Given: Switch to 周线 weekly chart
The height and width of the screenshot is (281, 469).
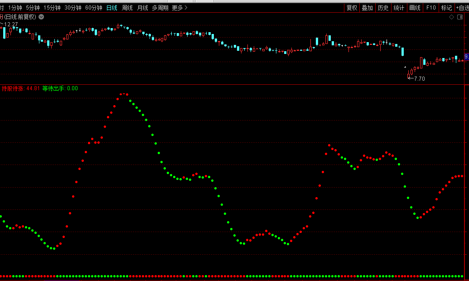Looking at the screenshot, I should pyautogui.click(x=127, y=8).
